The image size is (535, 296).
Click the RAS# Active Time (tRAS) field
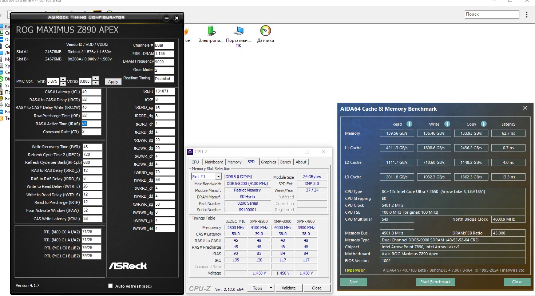pos(91,124)
